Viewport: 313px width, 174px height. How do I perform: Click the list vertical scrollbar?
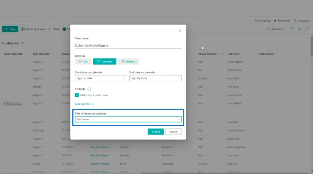(x=312, y=46)
